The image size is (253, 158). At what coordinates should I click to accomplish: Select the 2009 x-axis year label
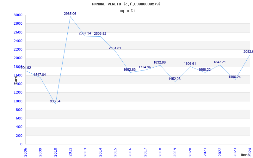pos(40,152)
